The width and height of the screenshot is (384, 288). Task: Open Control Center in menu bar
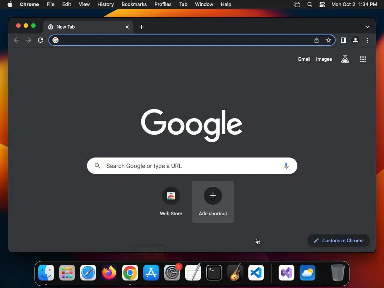(322, 4)
